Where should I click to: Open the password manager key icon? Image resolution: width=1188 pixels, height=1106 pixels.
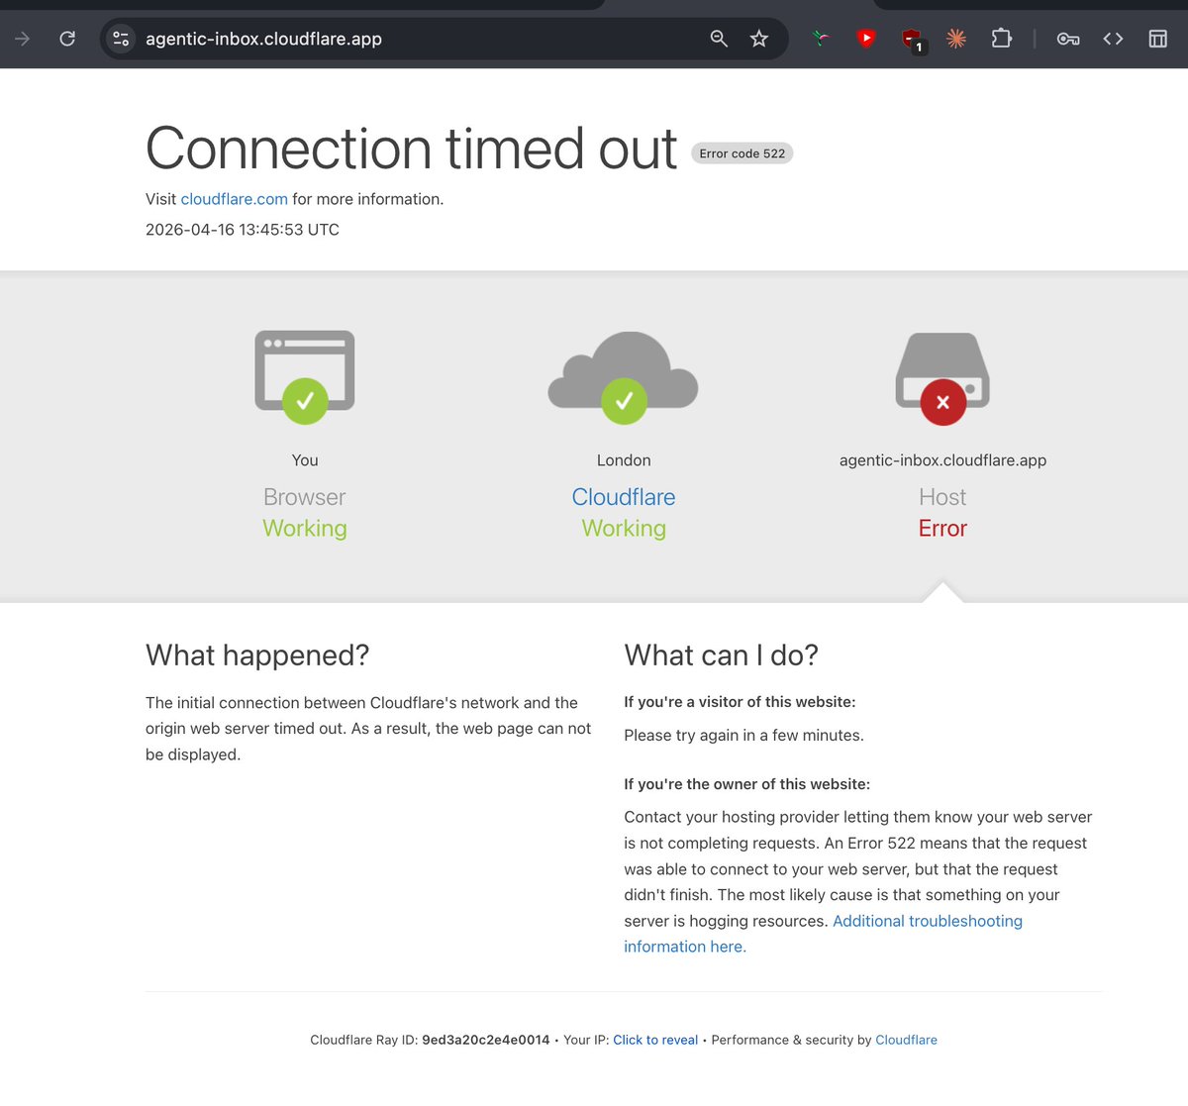pyautogui.click(x=1068, y=39)
